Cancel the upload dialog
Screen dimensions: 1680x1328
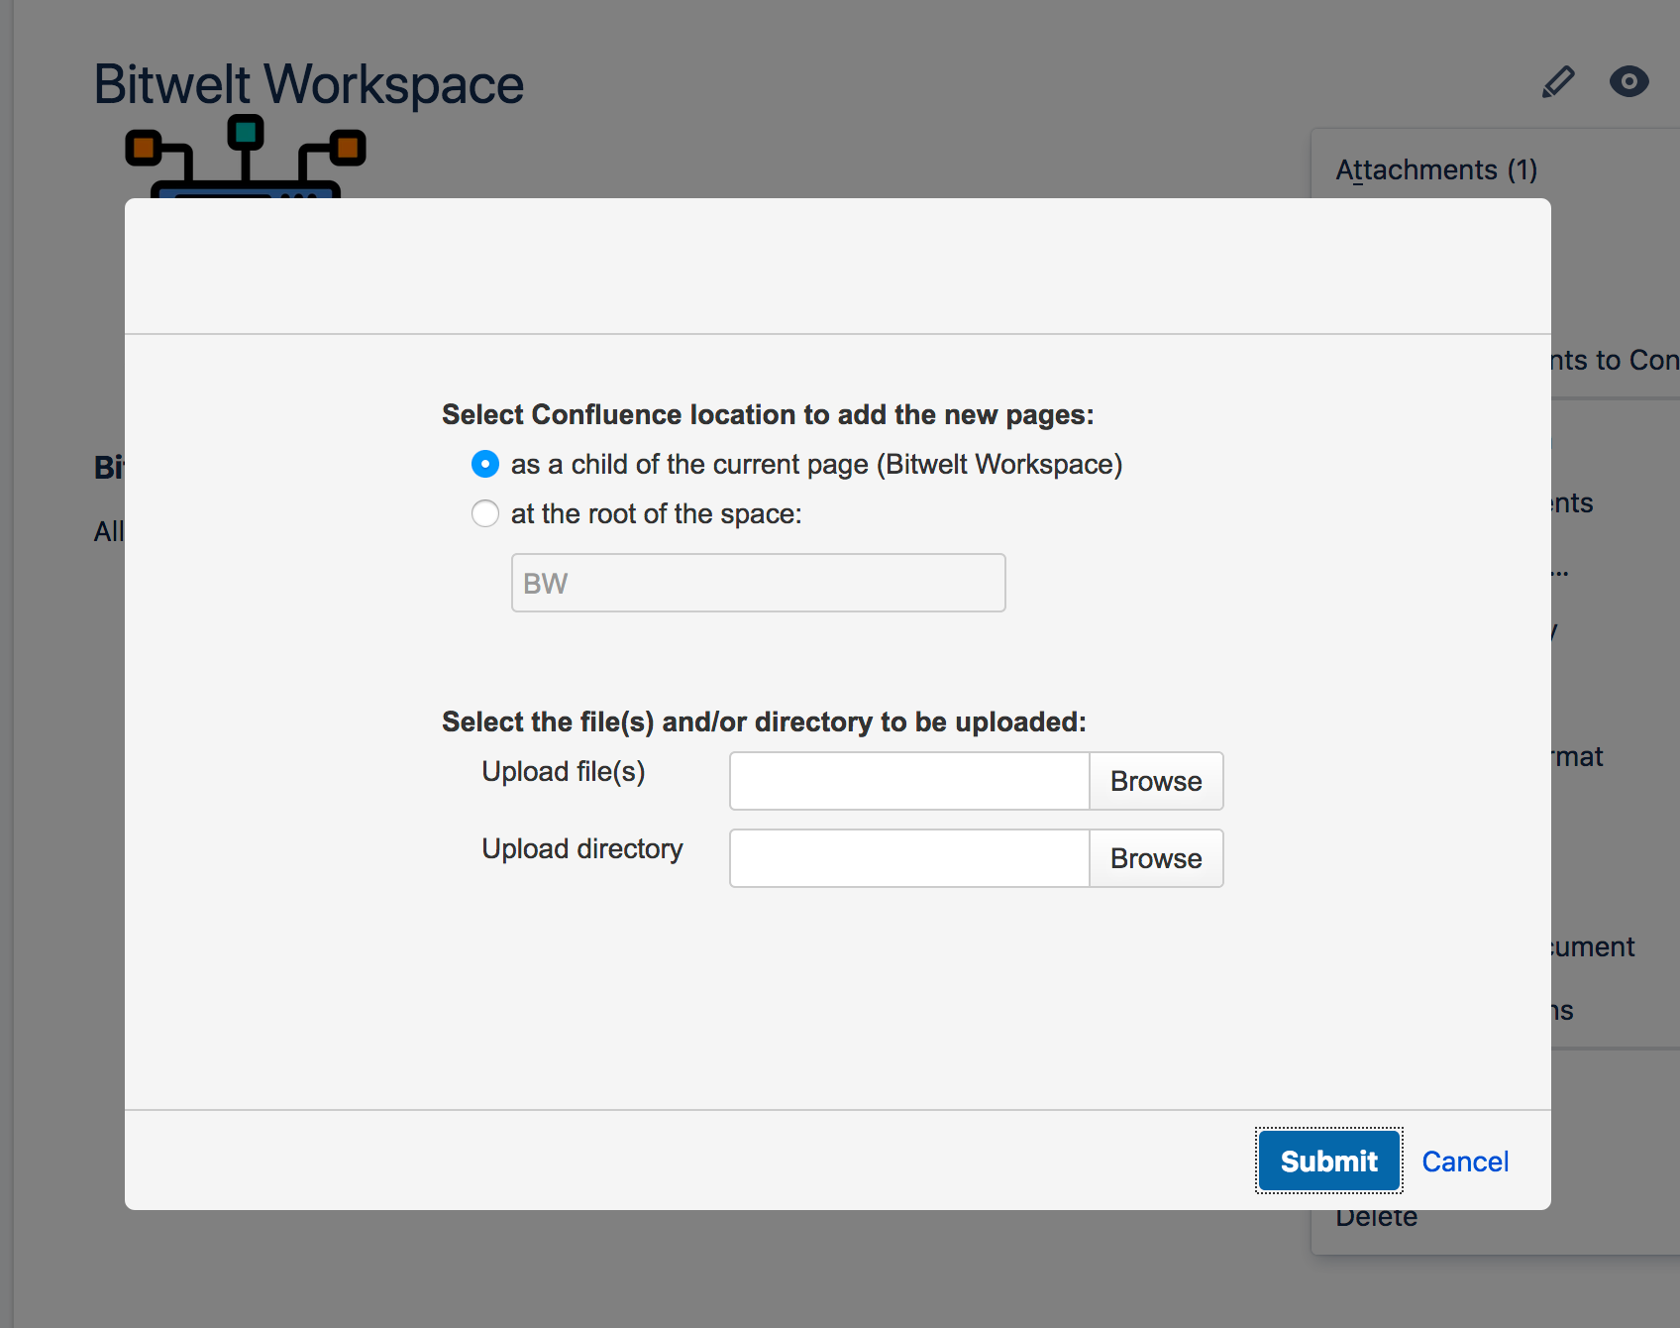pos(1465,1162)
